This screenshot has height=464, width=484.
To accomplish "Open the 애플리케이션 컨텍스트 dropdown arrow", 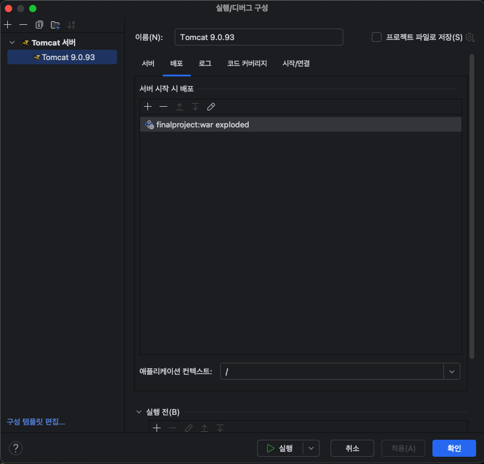I will click(x=452, y=371).
